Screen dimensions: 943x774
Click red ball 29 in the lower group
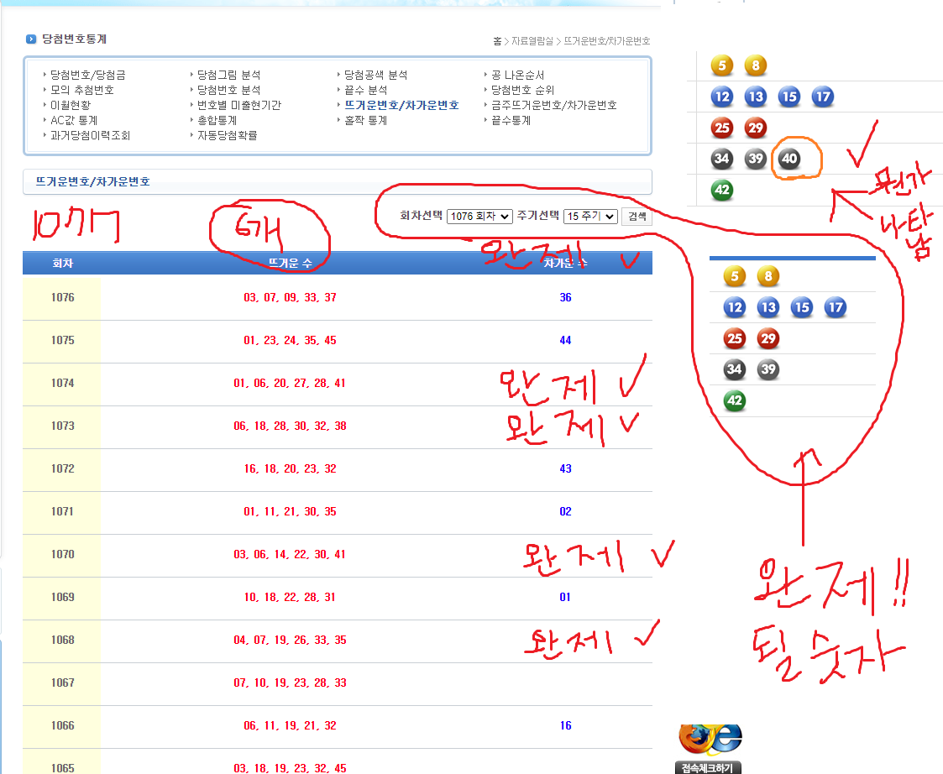point(768,338)
